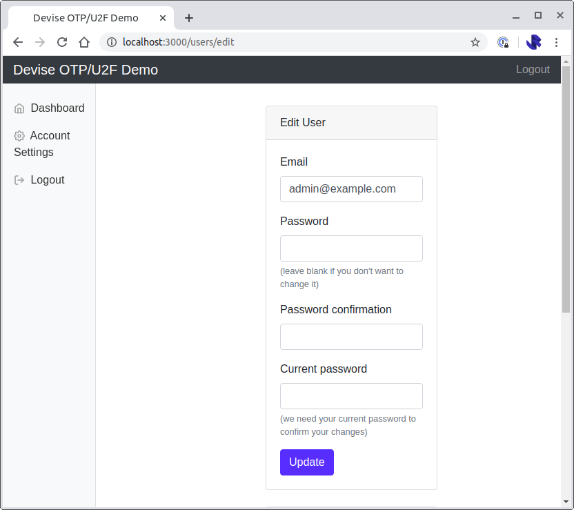Screen dimensions: 574x510
Task: Close the Devise OTP/U2F Demo tab
Action: coord(163,18)
